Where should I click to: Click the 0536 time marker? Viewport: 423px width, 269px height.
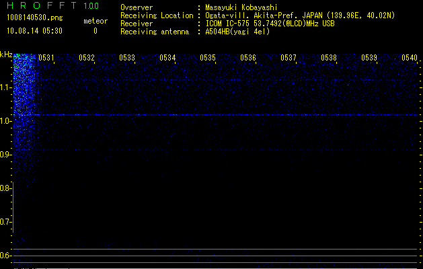coord(248,58)
